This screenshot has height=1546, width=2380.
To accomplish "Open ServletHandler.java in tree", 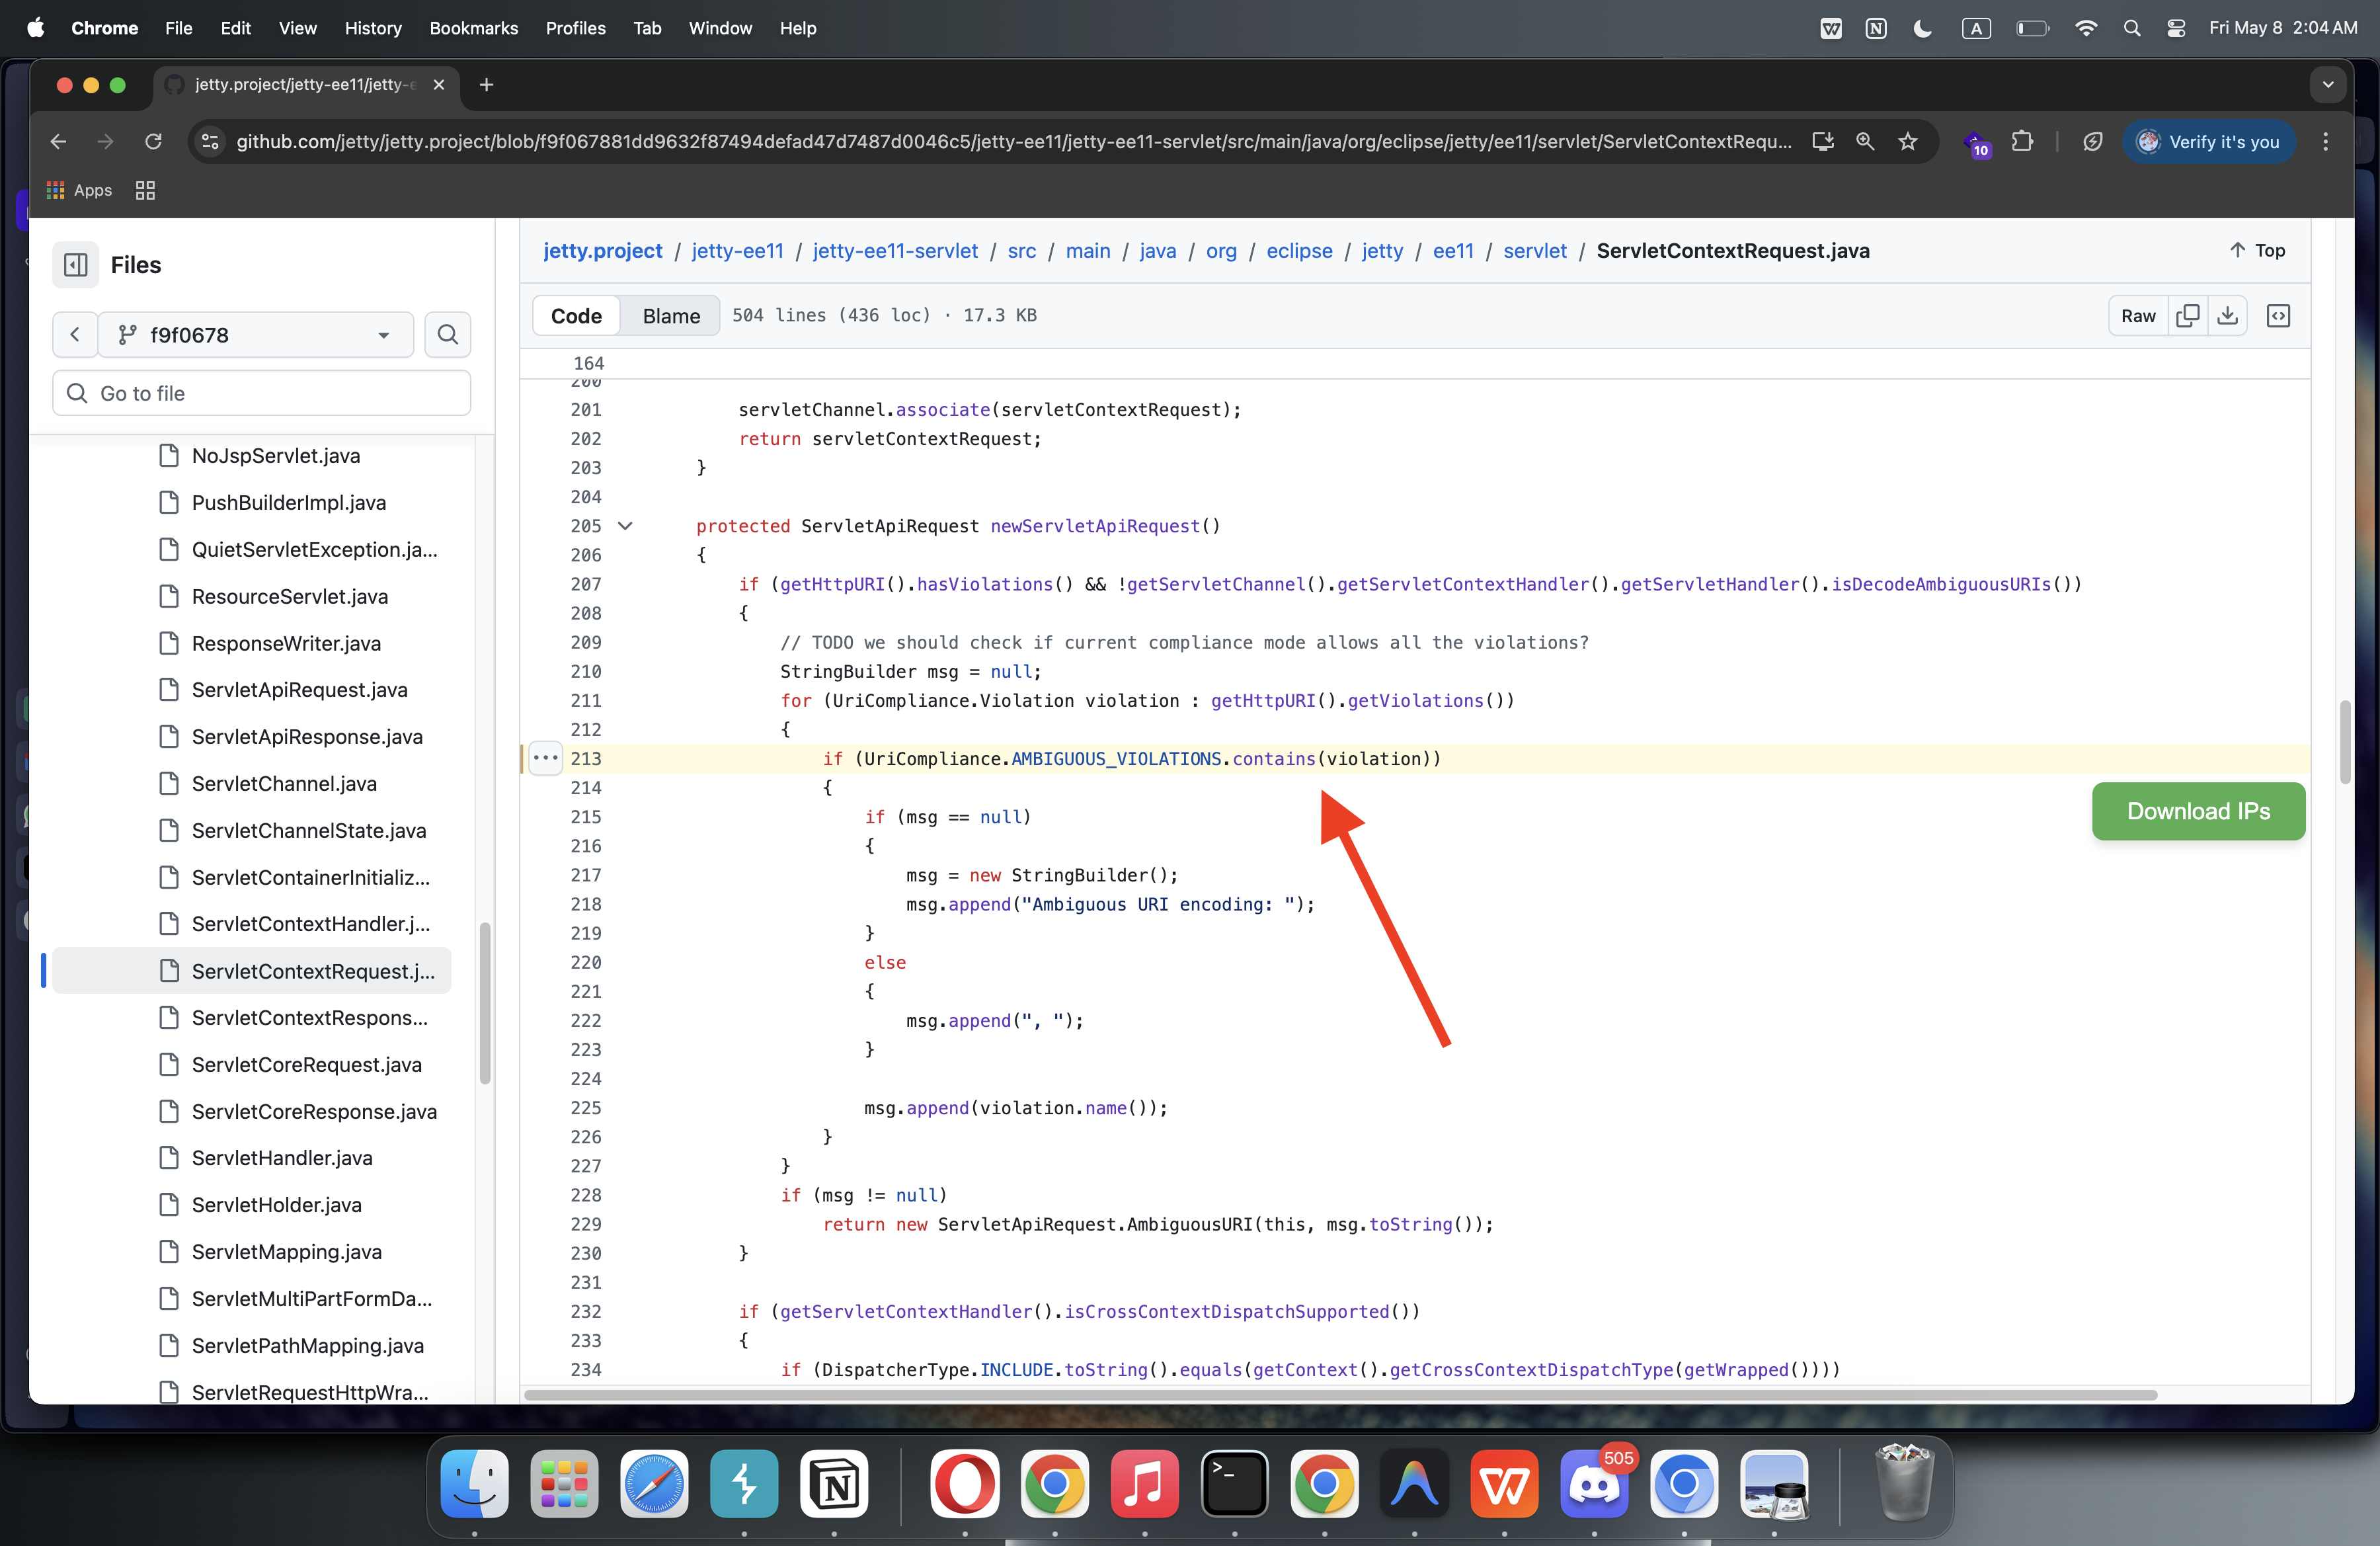I will coord(282,1158).
